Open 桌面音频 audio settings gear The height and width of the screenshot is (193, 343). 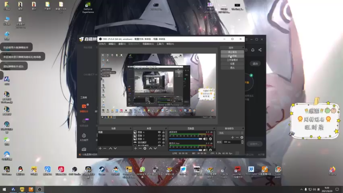tap(210, 139)
